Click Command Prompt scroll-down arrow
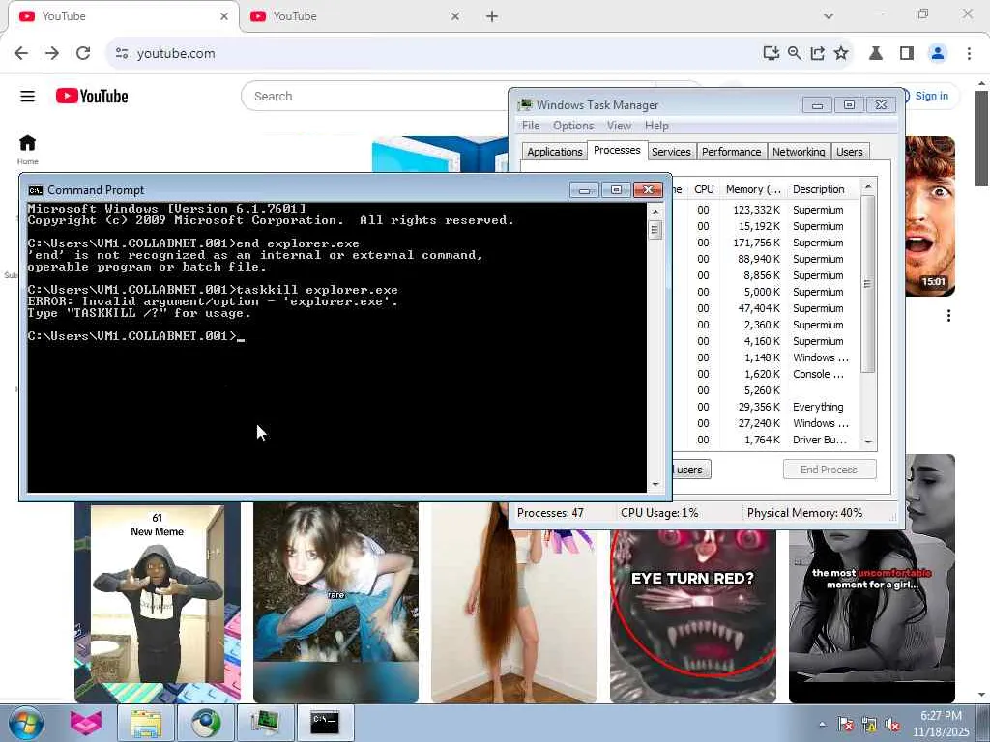 pos(655,485)
